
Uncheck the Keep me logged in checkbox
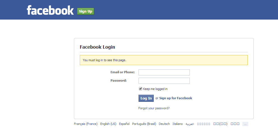click(x=141, y=89)
